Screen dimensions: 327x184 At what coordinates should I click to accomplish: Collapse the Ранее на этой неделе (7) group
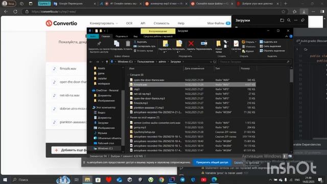tap(128, 118)
